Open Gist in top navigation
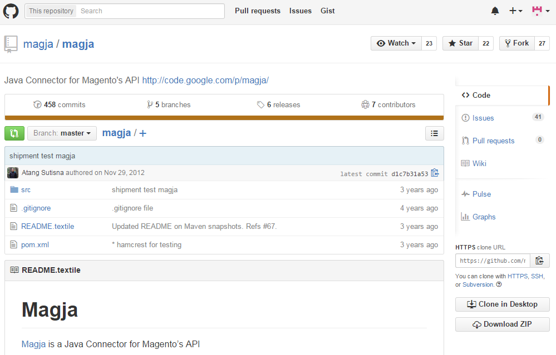556x355 pixels. coord(327,11)
